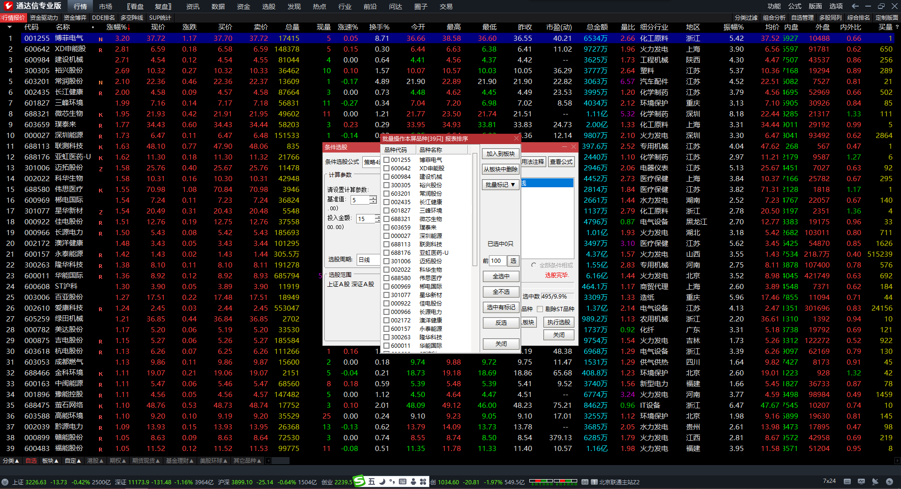
Task: Click the horizontal scrollbar beside bottom tabs
Action: pos(281,461)
